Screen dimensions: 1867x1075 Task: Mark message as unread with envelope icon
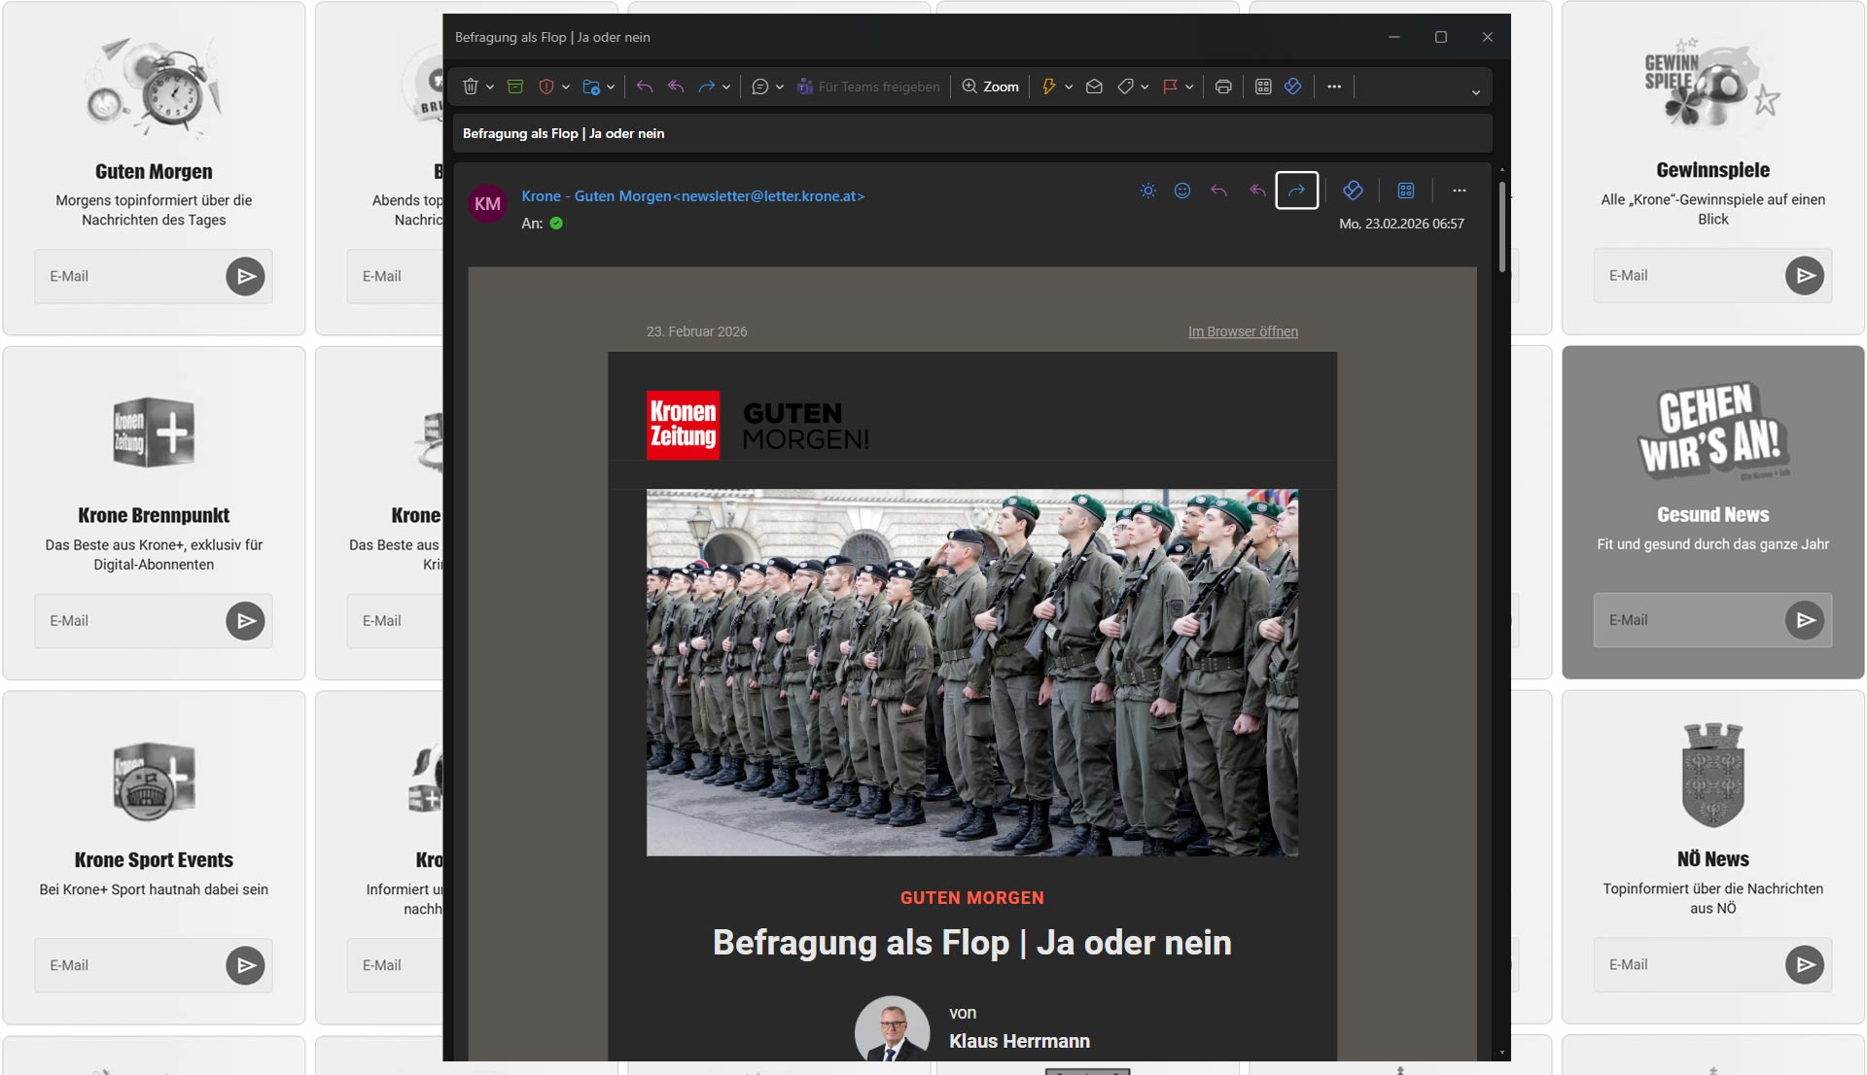pyautogui.click(x=1094, y=87)
